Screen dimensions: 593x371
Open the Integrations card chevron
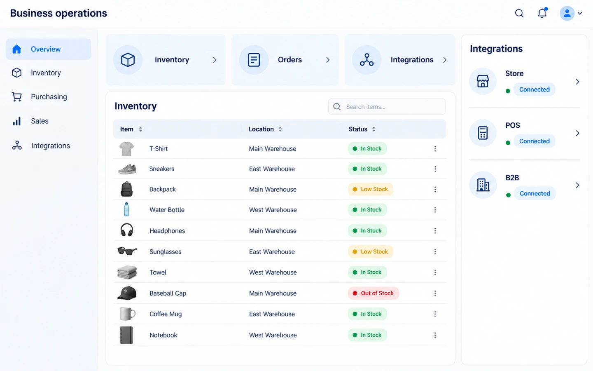click(x=445, y=60)
